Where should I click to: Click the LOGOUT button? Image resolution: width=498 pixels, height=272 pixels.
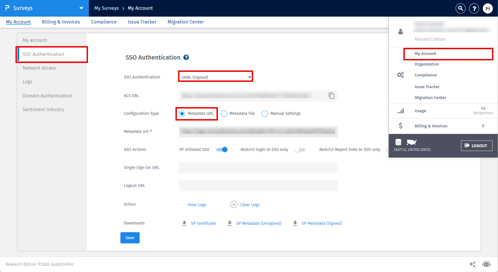(x=476, y=145)
